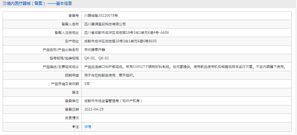Click the 备注 row label
This screenshot has height=135, width=297.
pos(75,92)
